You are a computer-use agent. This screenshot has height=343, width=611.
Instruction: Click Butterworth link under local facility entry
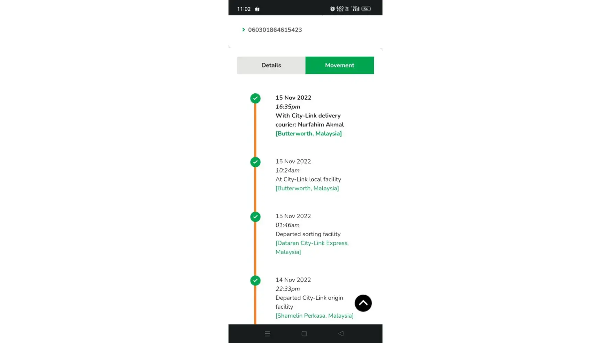click(307, 188)
